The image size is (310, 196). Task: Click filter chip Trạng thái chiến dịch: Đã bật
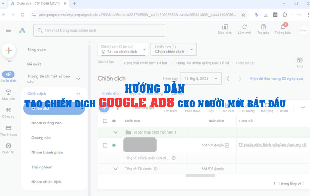coord(145,63)
